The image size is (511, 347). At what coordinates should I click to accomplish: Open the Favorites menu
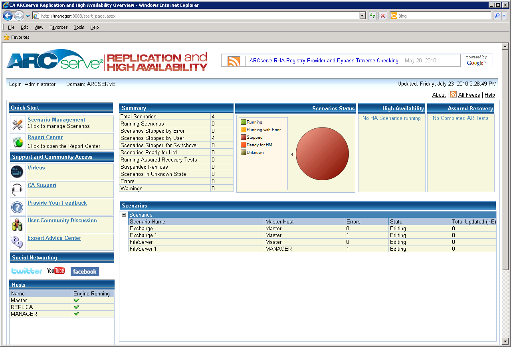(x=58, y=27)
